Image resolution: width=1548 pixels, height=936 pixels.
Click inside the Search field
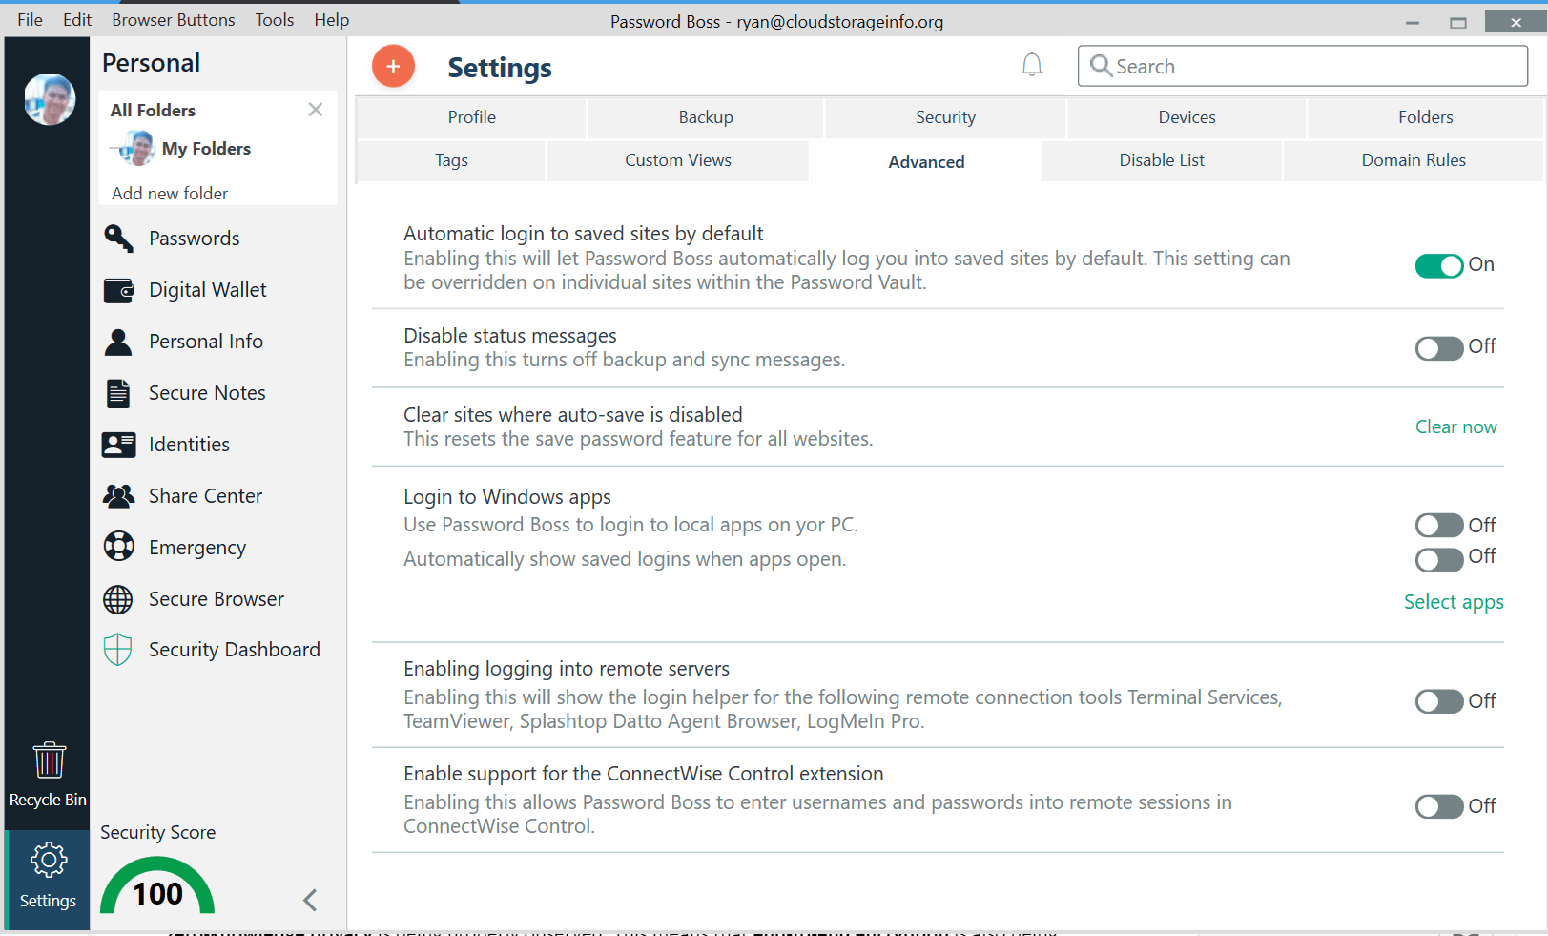(x=1303, y=66)
